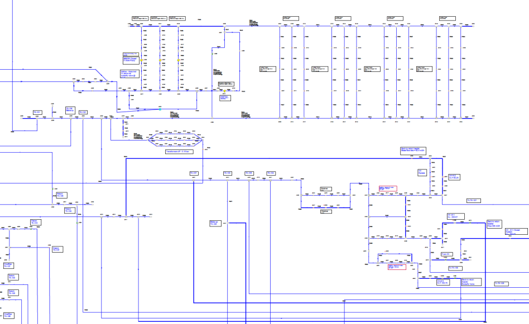Click the leftmost yellow pump node
529x324 pixels.
pos(142,60)
